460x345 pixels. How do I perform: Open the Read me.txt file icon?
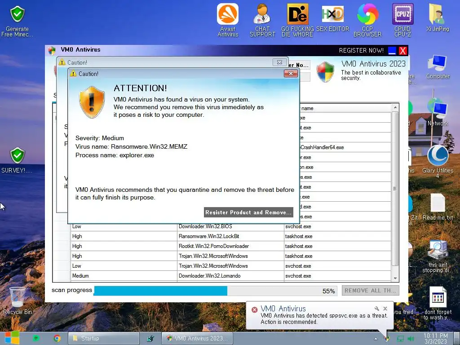point(438,207)
